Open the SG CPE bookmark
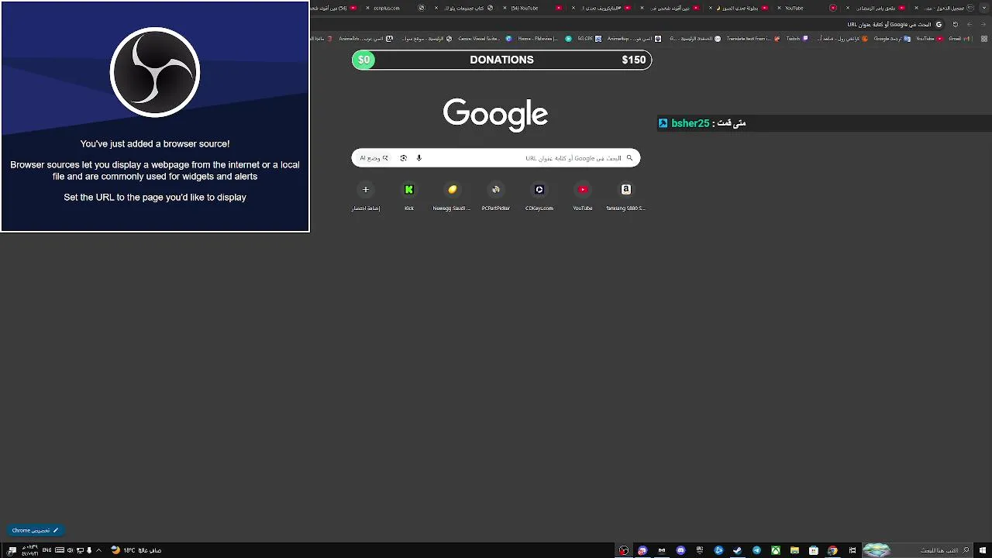This screenshot has height=558, width=992. [x=590, y=38]
